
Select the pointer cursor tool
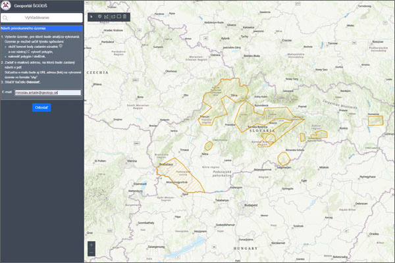[91, 15]
